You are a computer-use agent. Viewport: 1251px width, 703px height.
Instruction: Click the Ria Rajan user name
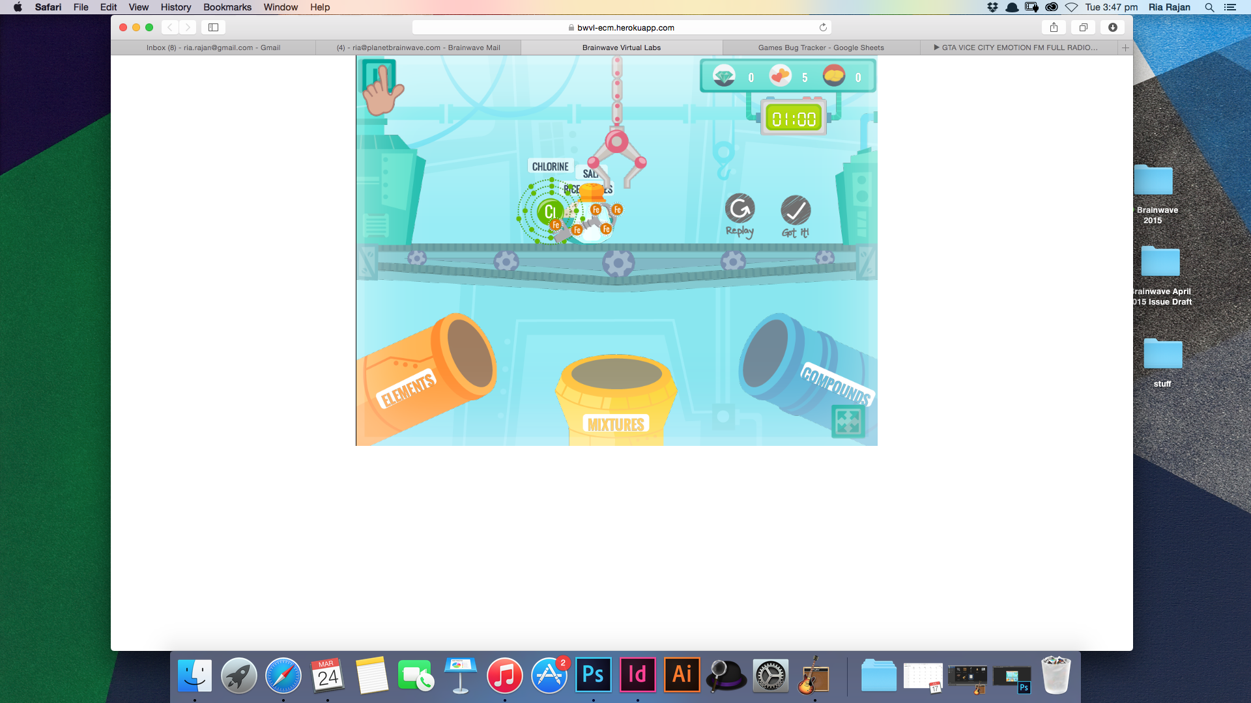1170,7
